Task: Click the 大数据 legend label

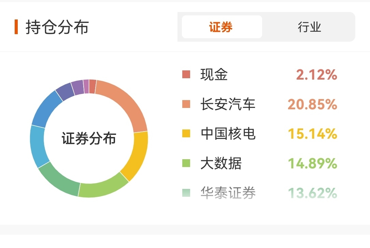Action: (x=221, y=163)
